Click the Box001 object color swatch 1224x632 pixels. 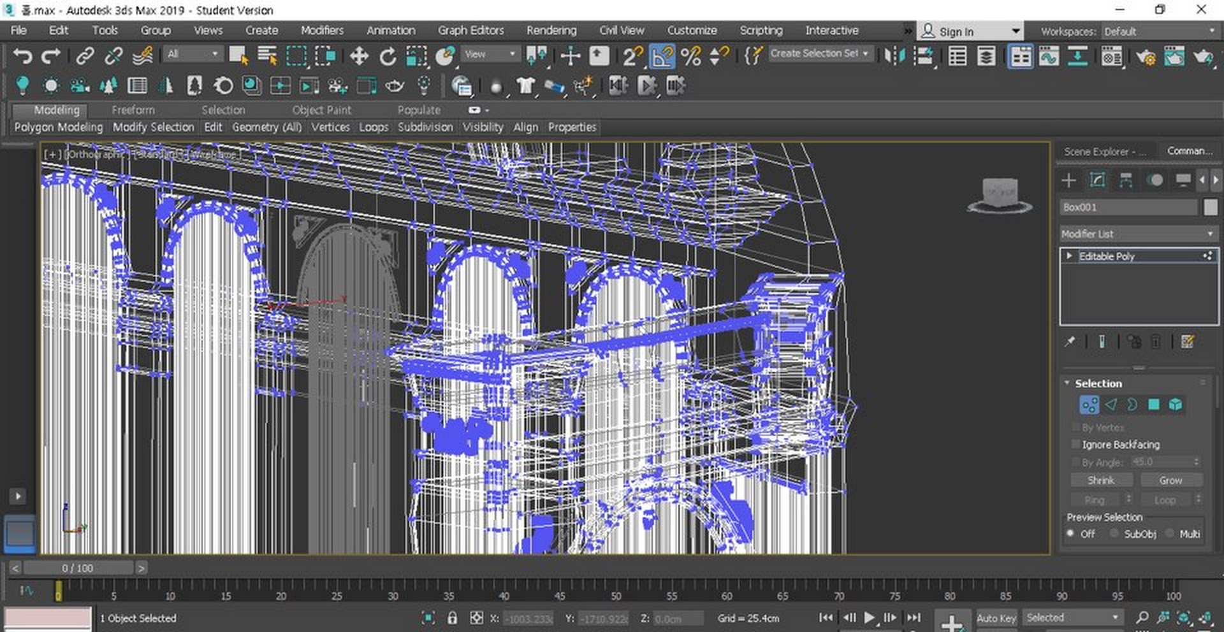click(x=1210, y=207)
